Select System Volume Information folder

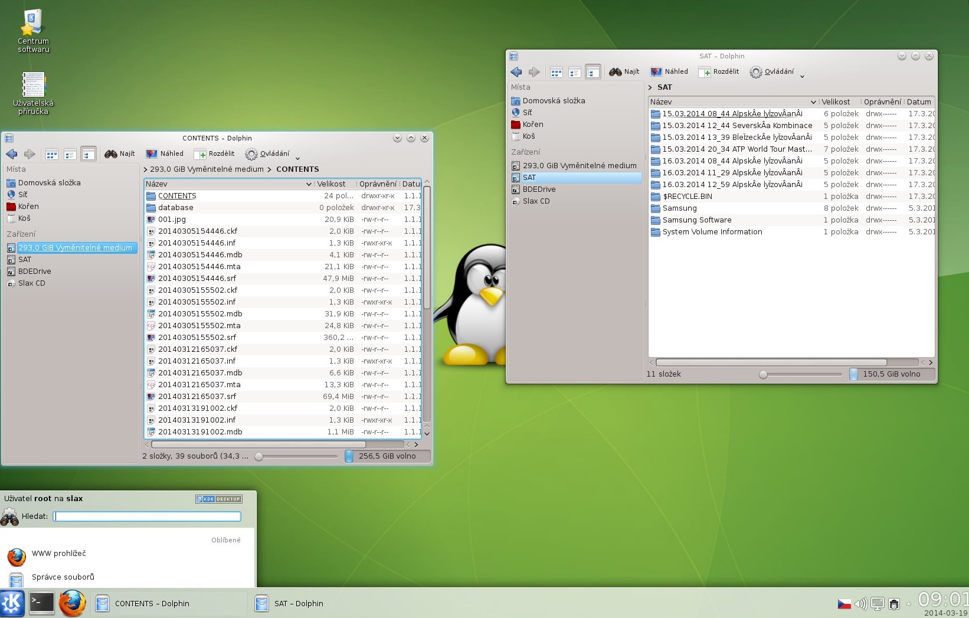pyautogui.click(x=712, y=232)
